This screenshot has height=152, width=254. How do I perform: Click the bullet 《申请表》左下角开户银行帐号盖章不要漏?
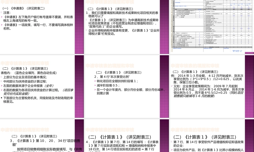(x=38, y=19)
